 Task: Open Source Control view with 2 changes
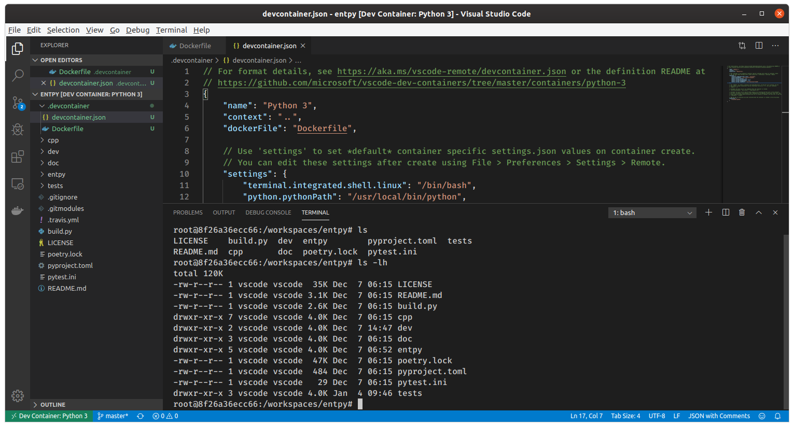coord(18,103)
